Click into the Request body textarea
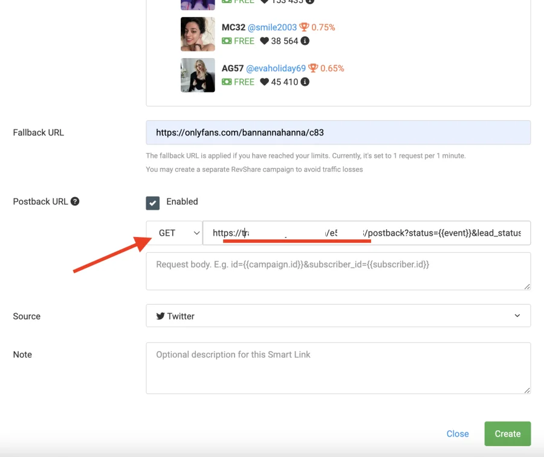This screenshot has height=457, width=544. point(338,271)
